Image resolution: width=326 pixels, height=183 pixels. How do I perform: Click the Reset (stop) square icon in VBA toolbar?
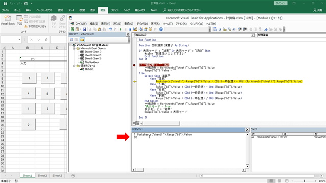[x=130, y=29]
